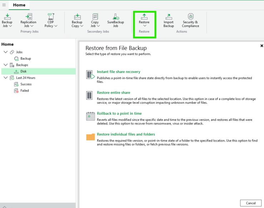264x208 pixels.
Task: Collapse the Jobs tree node
Action: (5, 52)
